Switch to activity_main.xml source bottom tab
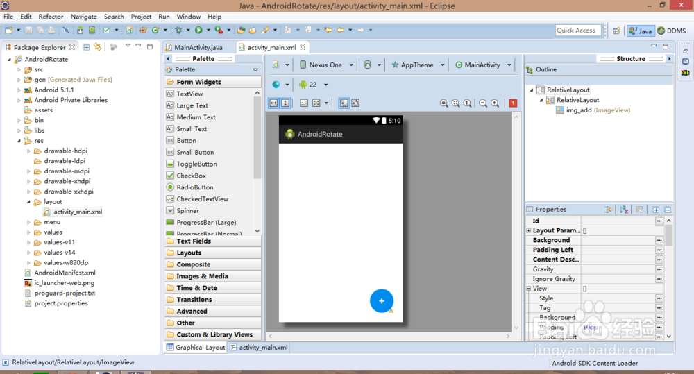The height and width of the screenshot is (374, 694). tap(259, 348)
